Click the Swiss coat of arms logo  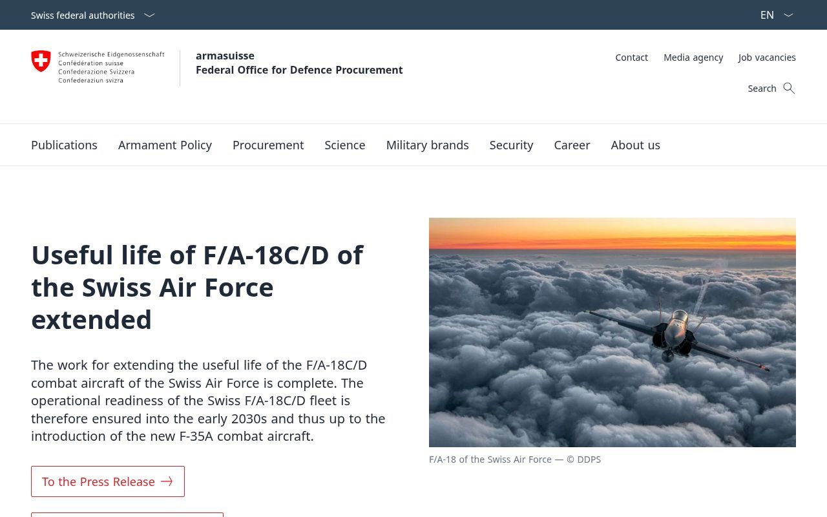pos(41,61)
